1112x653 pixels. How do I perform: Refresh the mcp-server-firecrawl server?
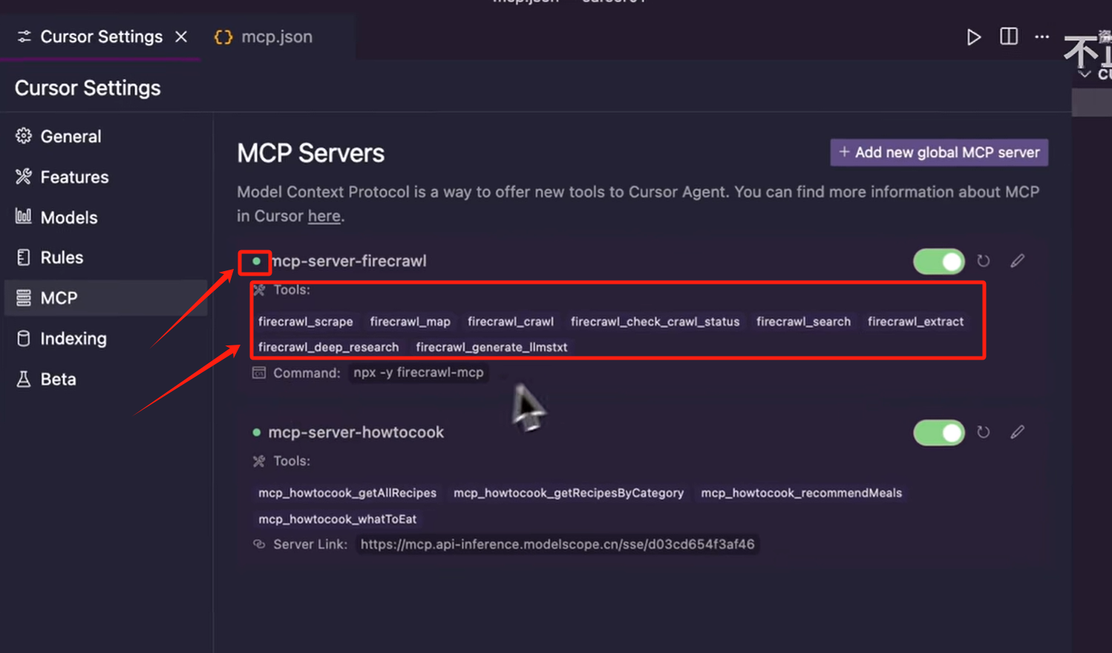984,261
